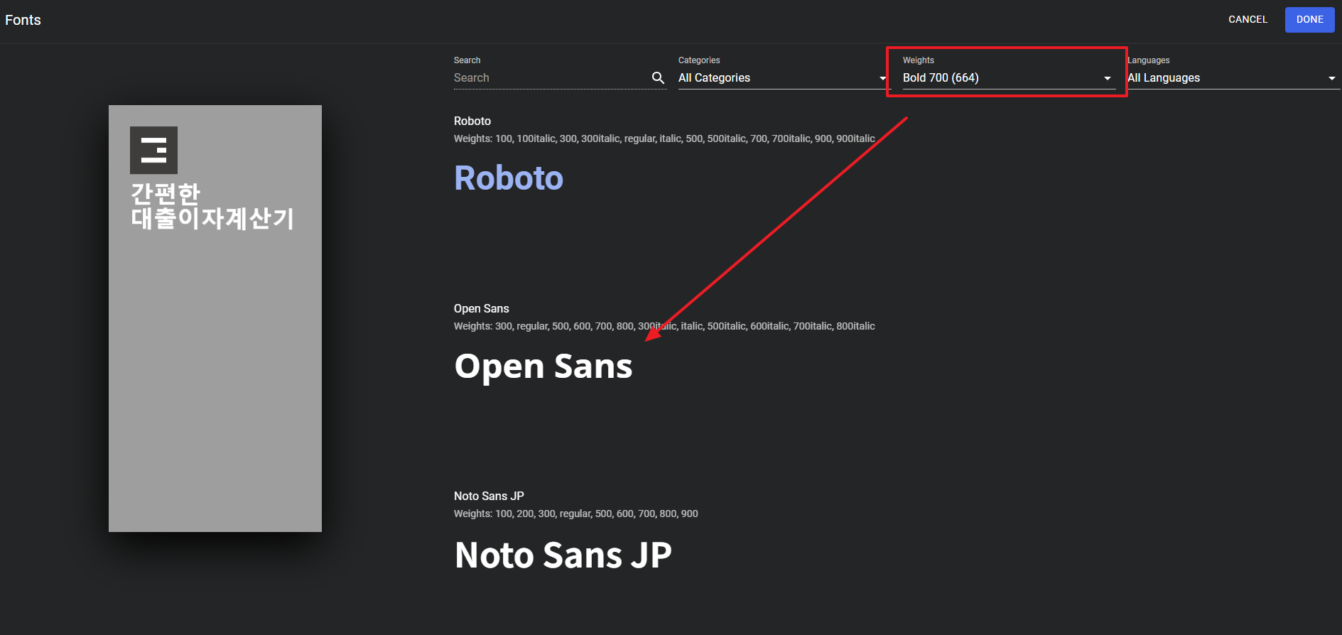The image size is (1342, 635).
Task: Click the Weights dropdown arrow
Action: [1107, 78]
